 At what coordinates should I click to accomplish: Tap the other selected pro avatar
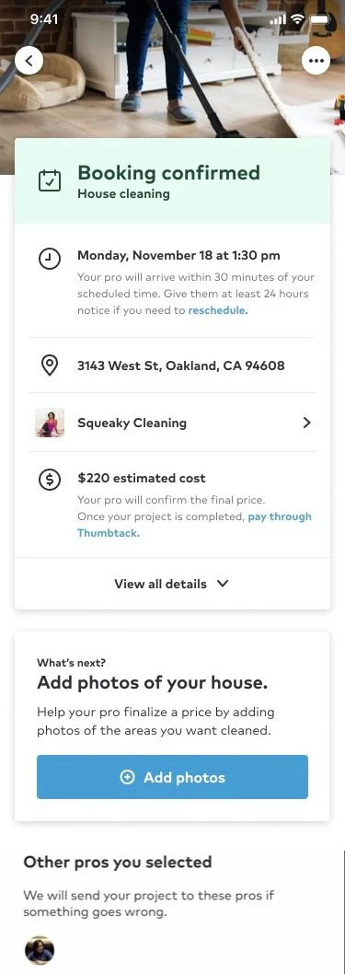pos(40,950)
